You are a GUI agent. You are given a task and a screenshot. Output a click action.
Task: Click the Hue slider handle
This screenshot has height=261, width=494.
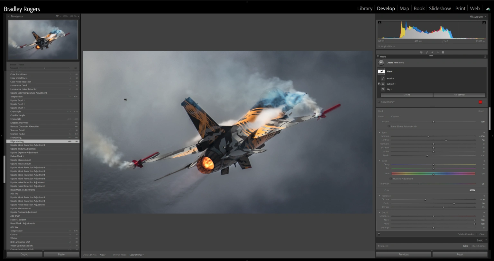433,174
